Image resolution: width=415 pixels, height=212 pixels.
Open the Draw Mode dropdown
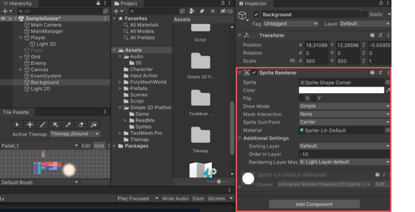tap(344, 106)
